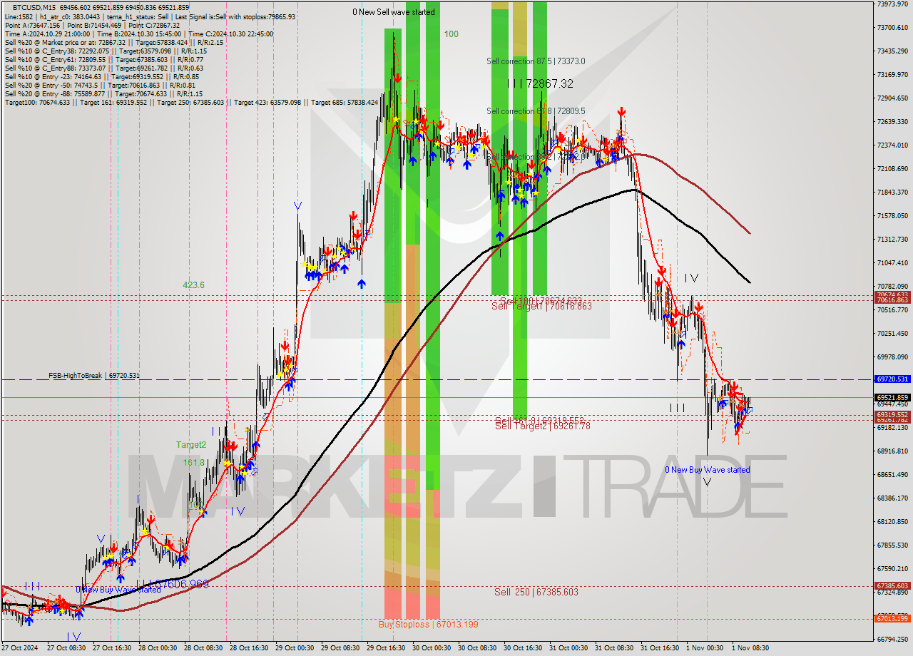
Task: Click the green '100' level label
Action: pos(452,34)
